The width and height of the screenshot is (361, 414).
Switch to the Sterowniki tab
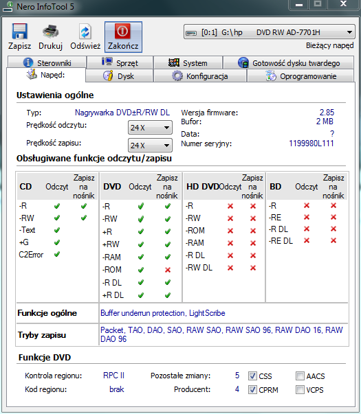pyautogui.click(x=47, y=62)
